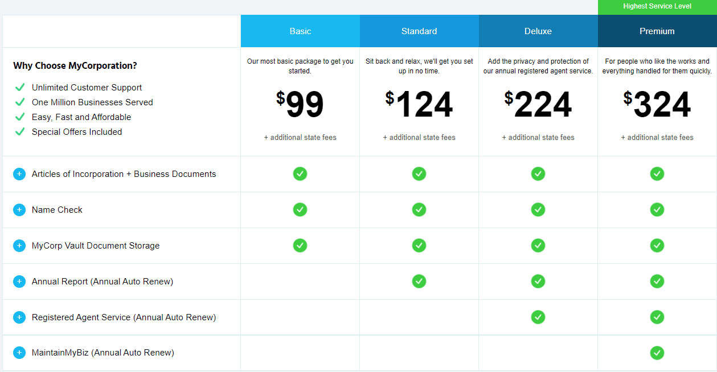This screenshot has height=372, width=717.
Task: Select the Premium plan column header
Action: click(x=657, y=31)
